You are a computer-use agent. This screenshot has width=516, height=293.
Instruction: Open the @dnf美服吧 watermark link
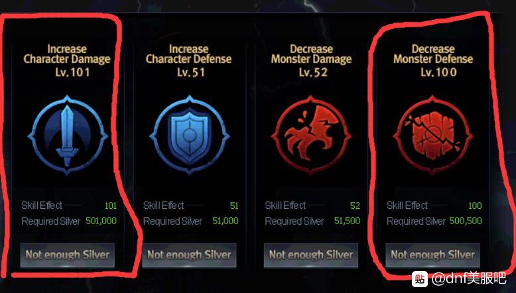tap(469, 279)
